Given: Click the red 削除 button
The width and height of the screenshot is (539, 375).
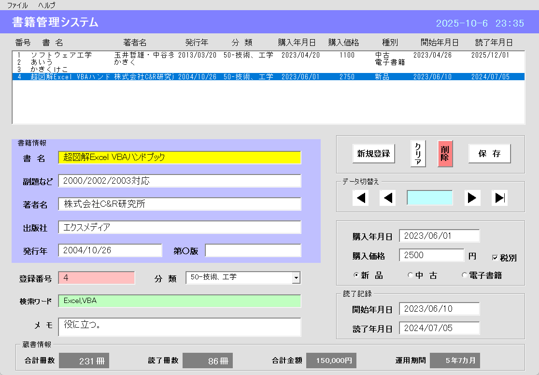Looking at the screenshot, I should (x=445, y=154).
